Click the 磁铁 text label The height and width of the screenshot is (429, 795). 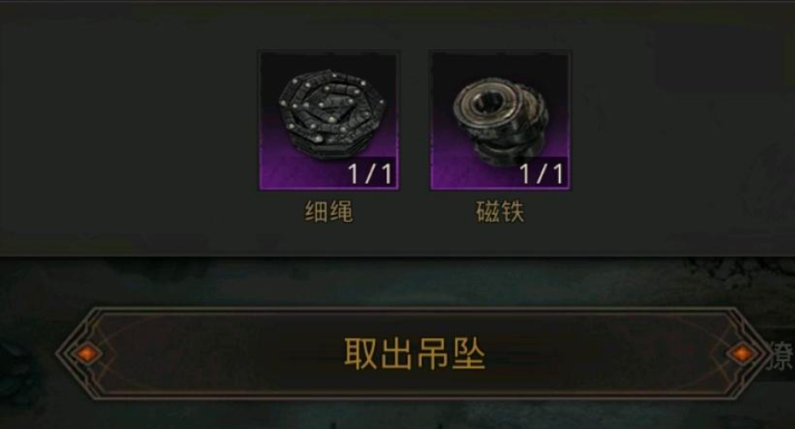pyautogui.click(x=500, y=212)
